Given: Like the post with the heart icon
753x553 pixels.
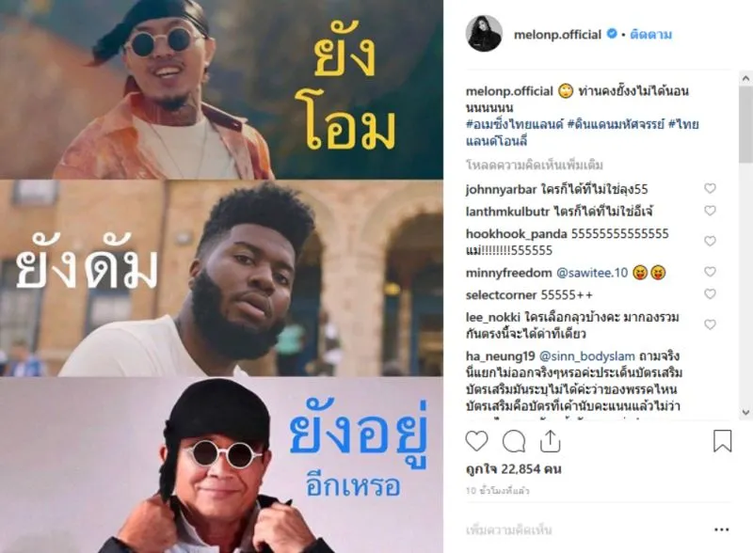Looking at the screenshot, I should coord(476,441).
